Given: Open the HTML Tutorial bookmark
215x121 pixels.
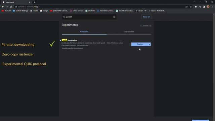Looking at the screenshot, I should (59, 11).
